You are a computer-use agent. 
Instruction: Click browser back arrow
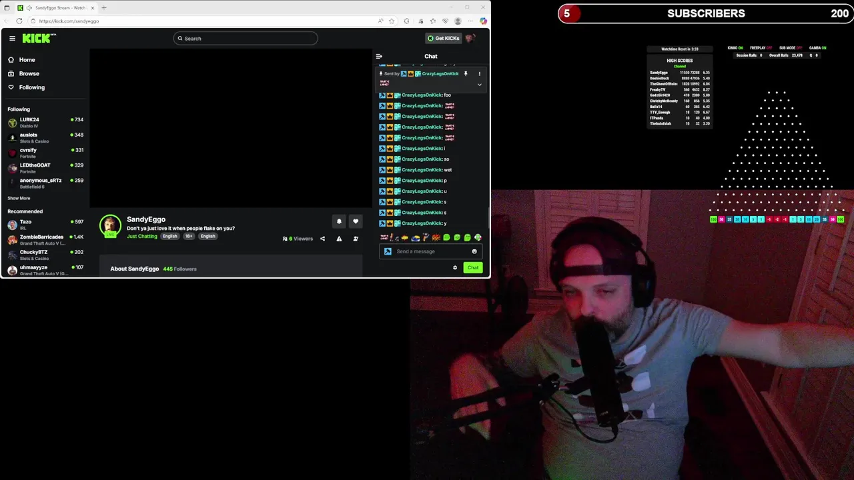pos(7,21)
